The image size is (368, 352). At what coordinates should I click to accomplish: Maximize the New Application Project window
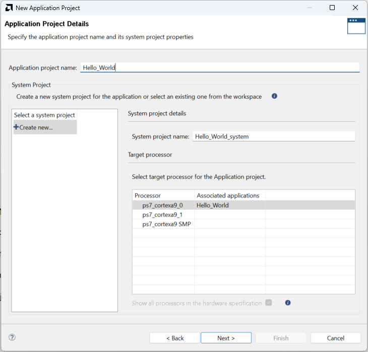click(x=332, y=8)
